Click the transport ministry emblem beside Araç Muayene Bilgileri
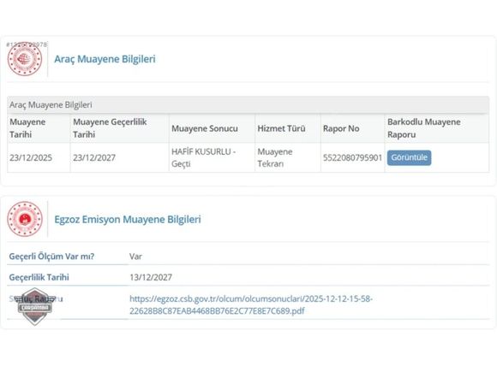The image size is (497, 372). pos(25,59)
